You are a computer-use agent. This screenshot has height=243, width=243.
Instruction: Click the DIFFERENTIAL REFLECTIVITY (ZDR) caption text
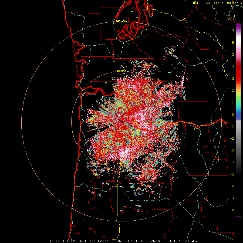pyautogui.click(x=87, y=241)
